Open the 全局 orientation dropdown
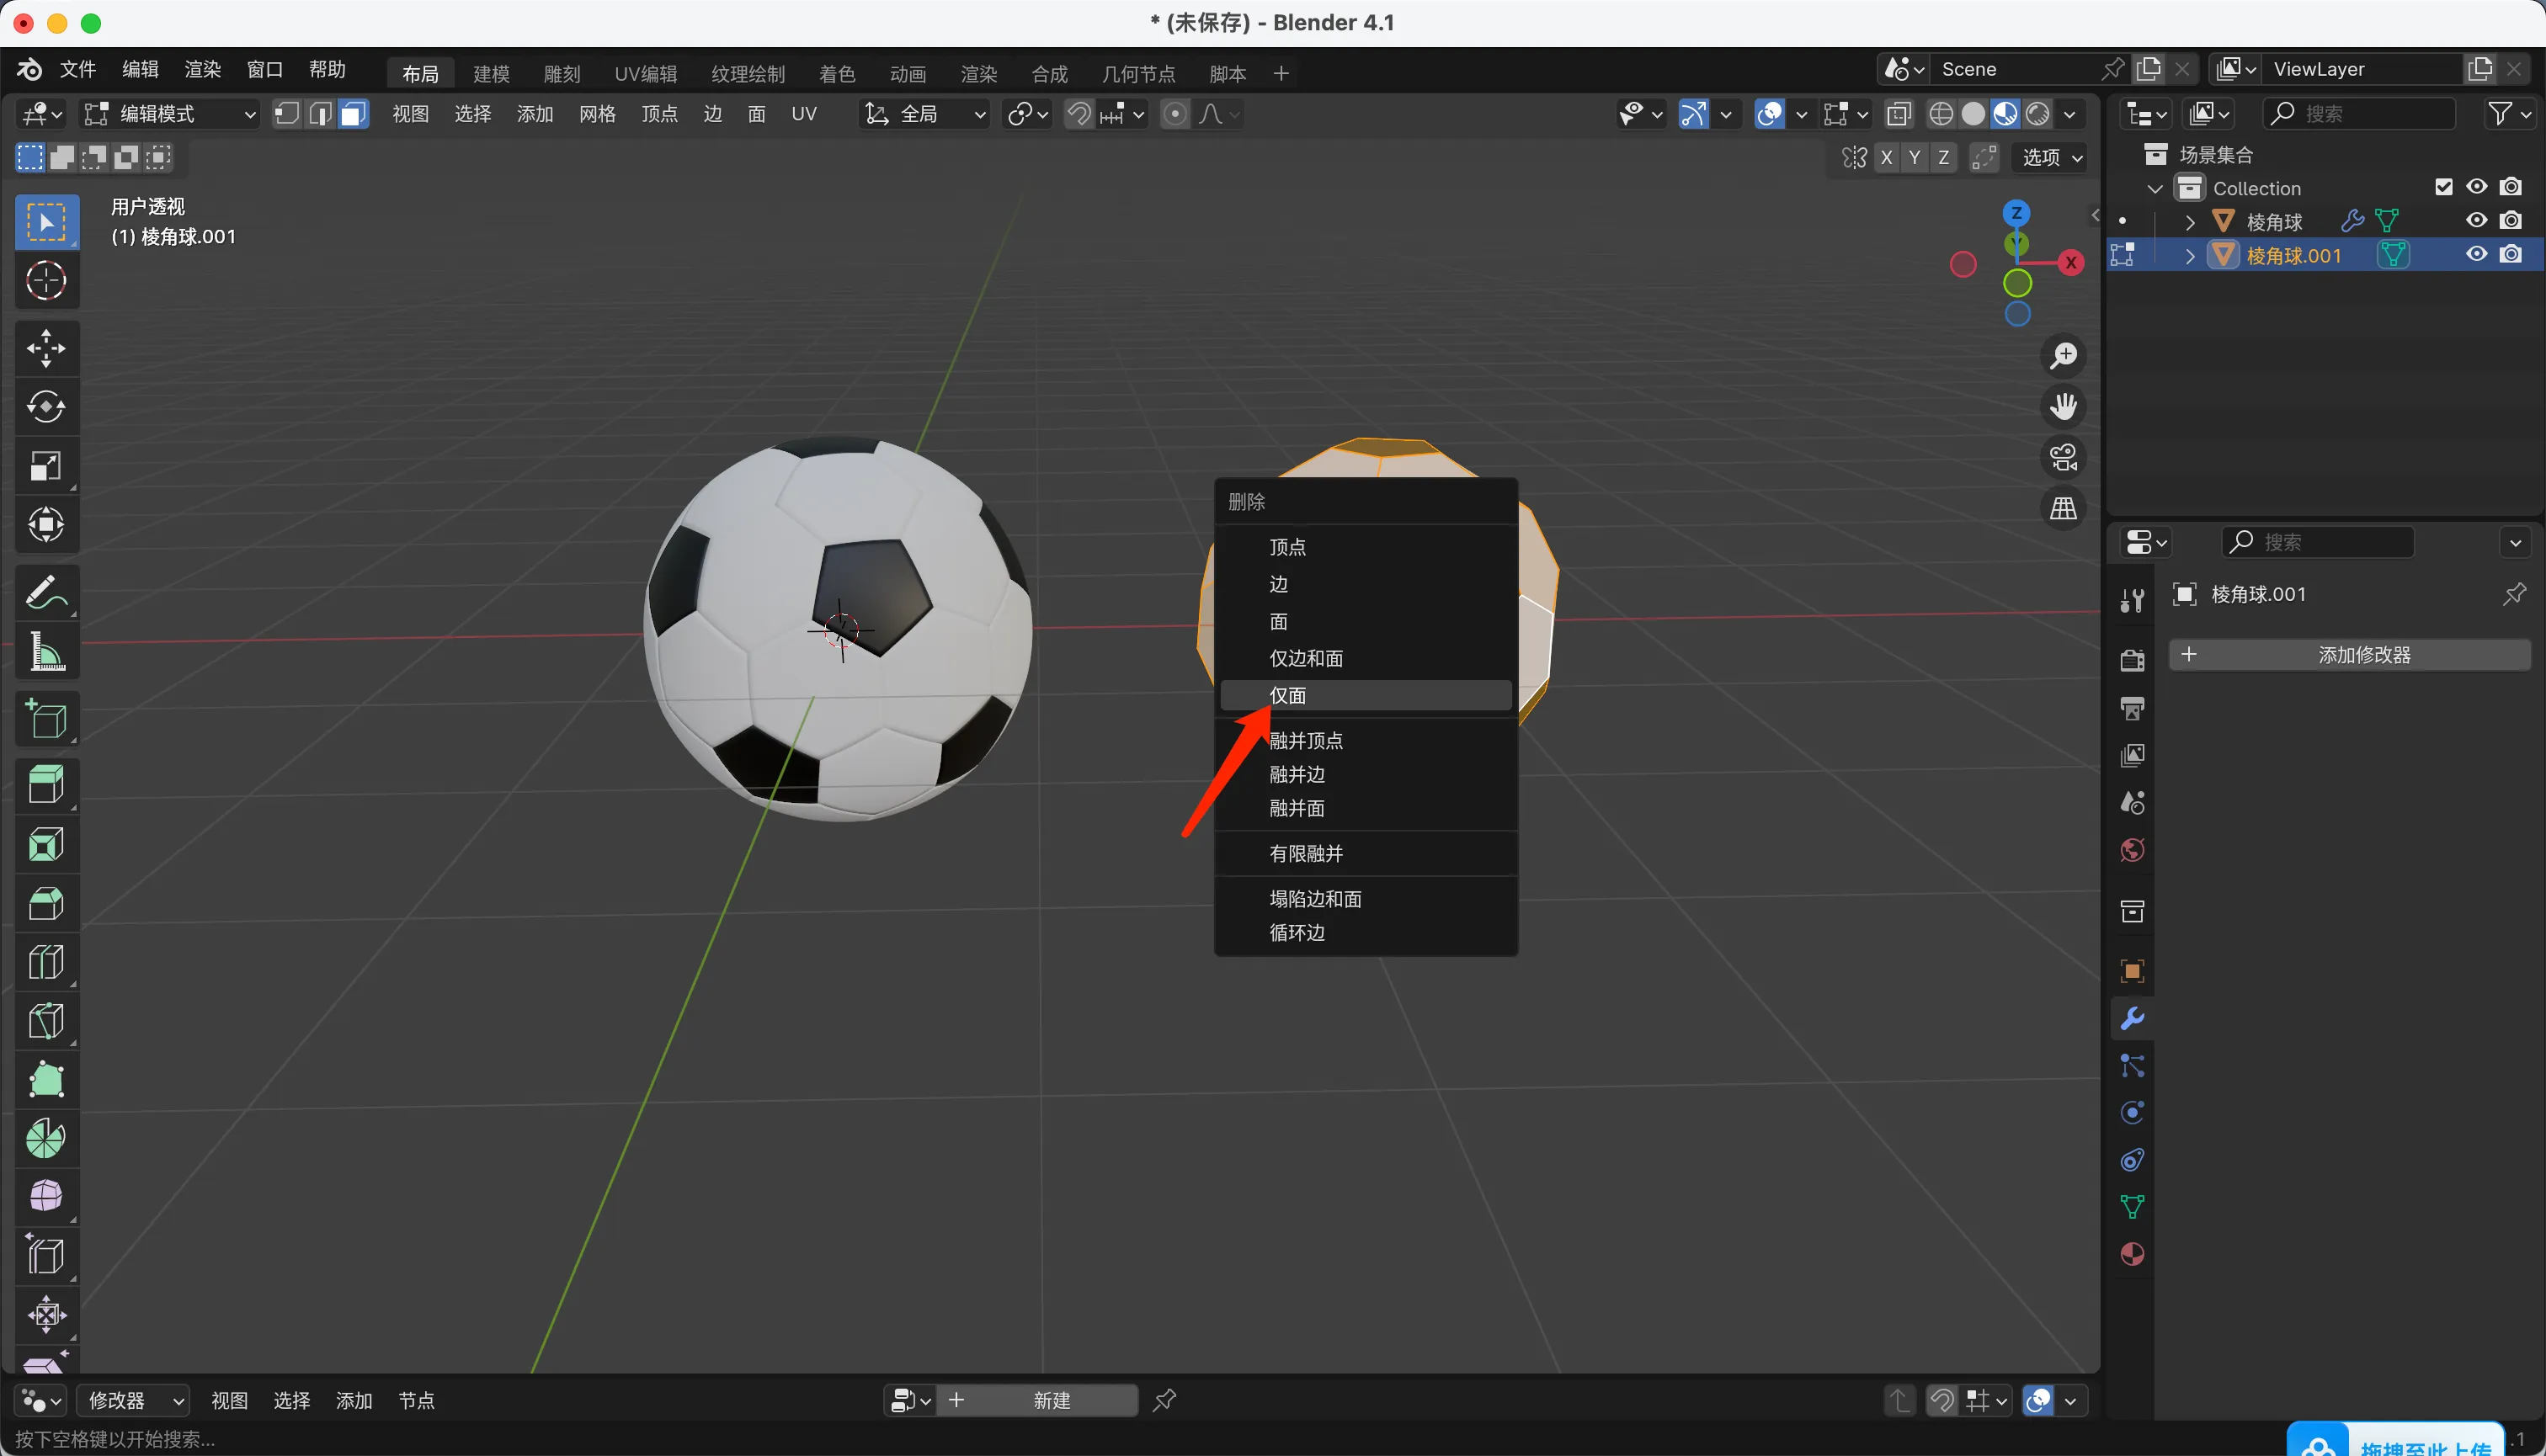2546x1456 pixels. (x=925, y=114)
